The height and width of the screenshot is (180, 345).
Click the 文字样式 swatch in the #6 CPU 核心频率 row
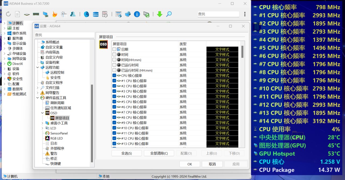click(x=222, y=107)
